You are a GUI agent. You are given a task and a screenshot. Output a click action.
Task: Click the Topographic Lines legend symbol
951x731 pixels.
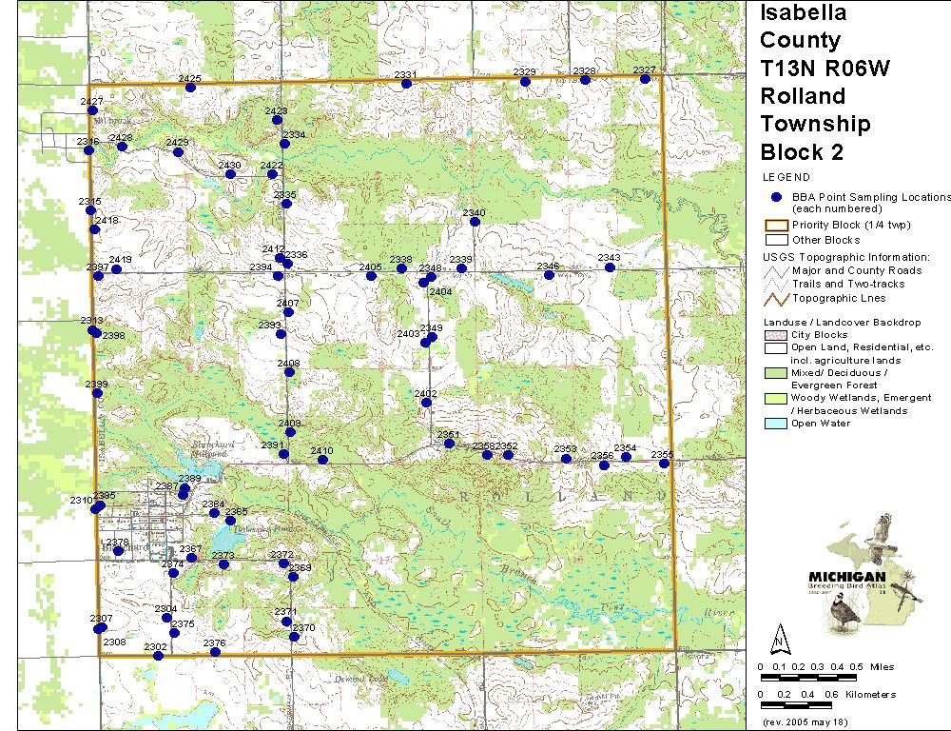coord(775,297)
